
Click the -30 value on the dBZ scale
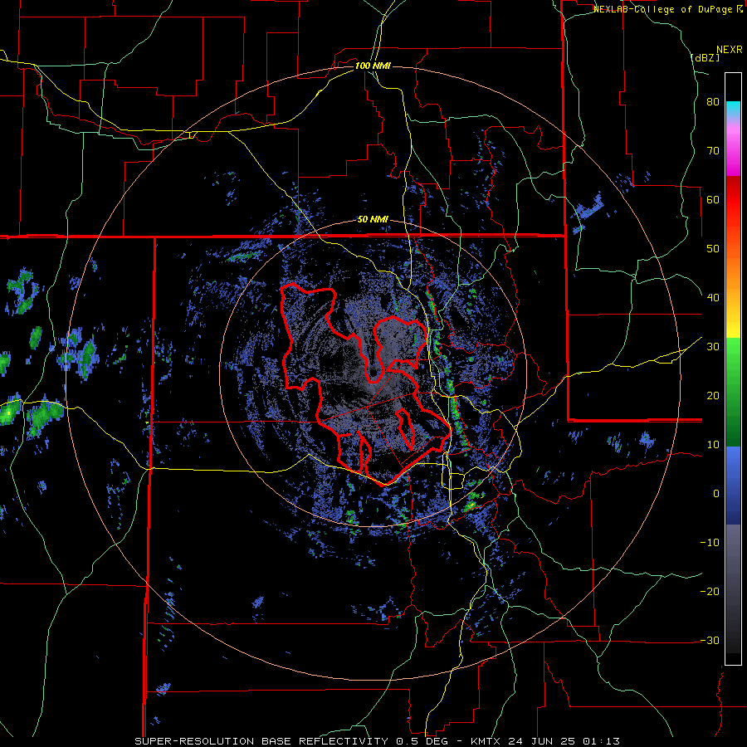710,641
